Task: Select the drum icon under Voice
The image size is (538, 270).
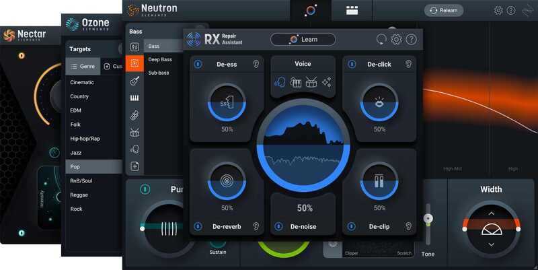Action: (311, 82)
